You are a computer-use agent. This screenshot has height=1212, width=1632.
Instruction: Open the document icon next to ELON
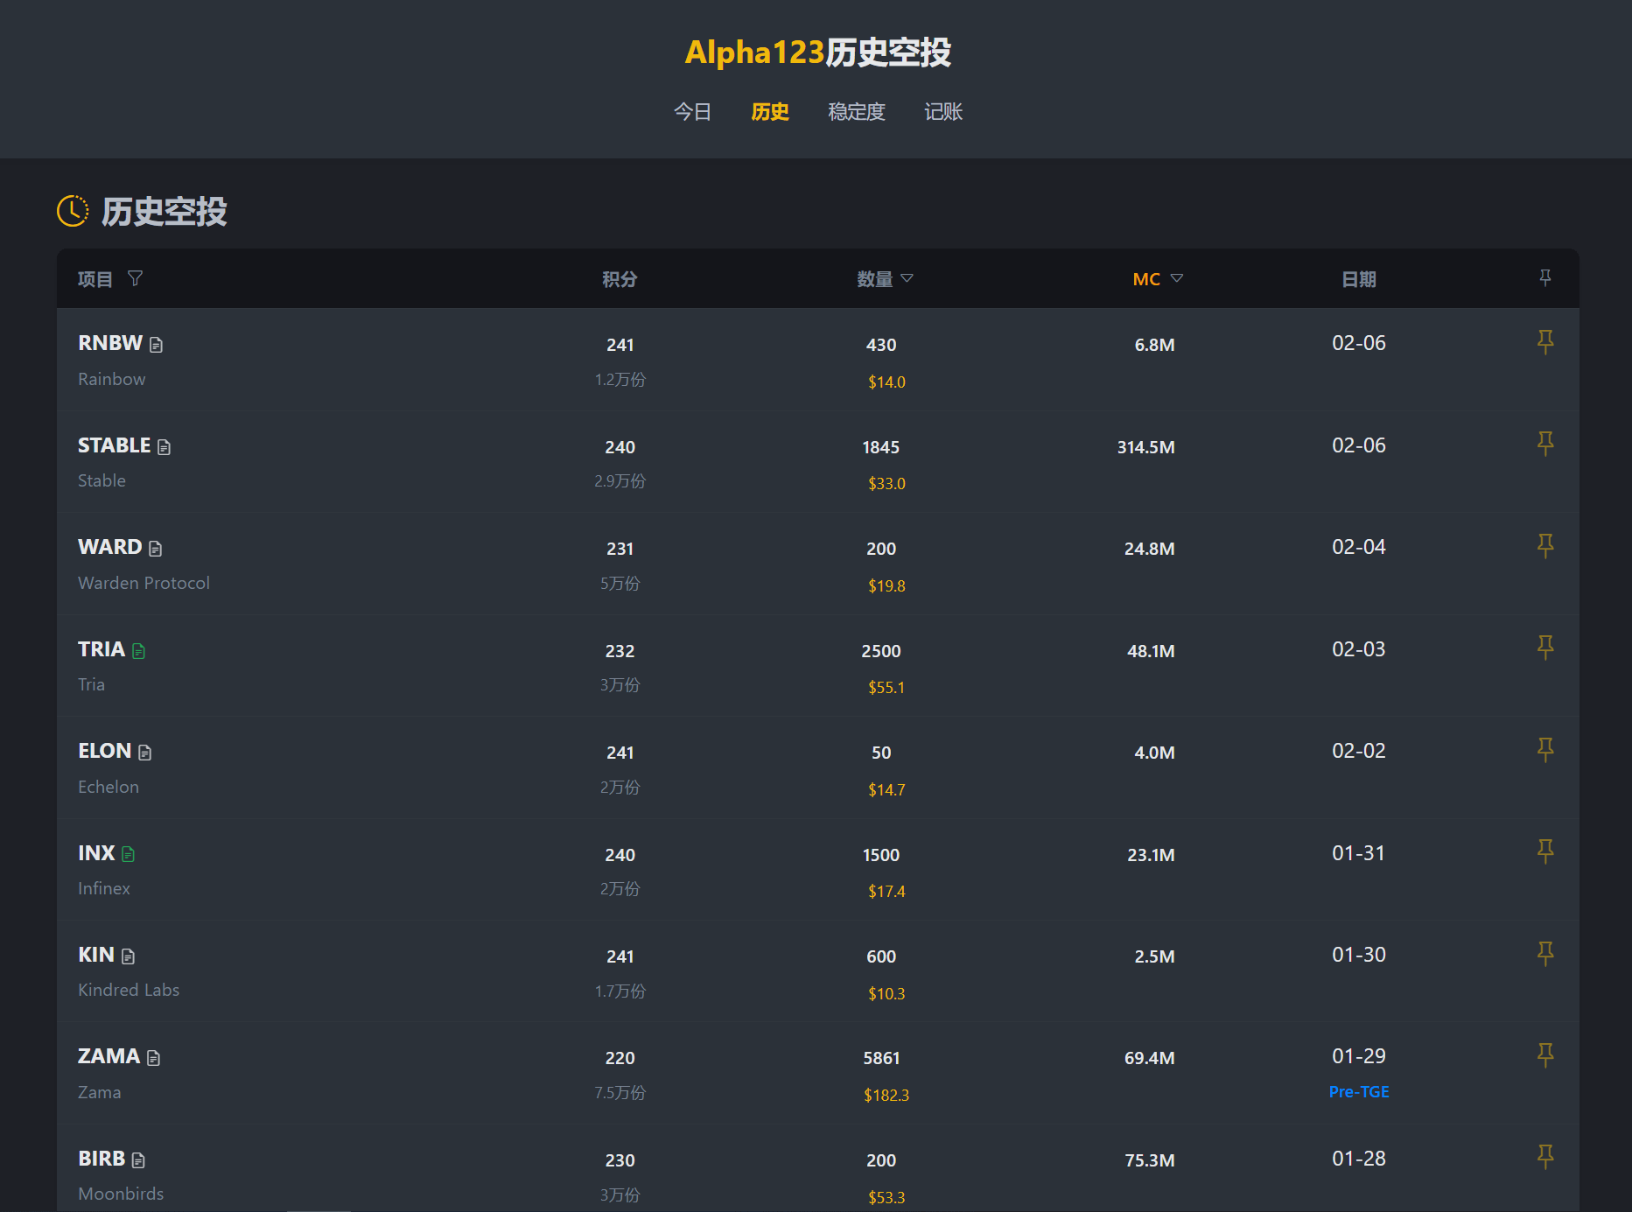[145, 753]
